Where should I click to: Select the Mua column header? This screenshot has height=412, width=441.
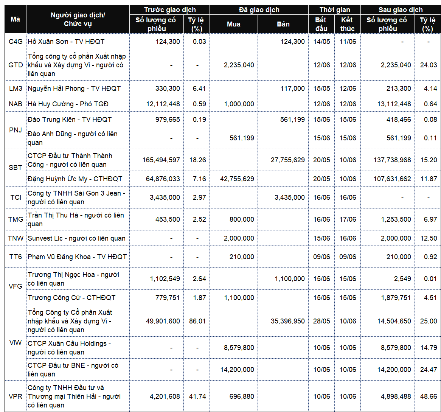coord(234,24)
